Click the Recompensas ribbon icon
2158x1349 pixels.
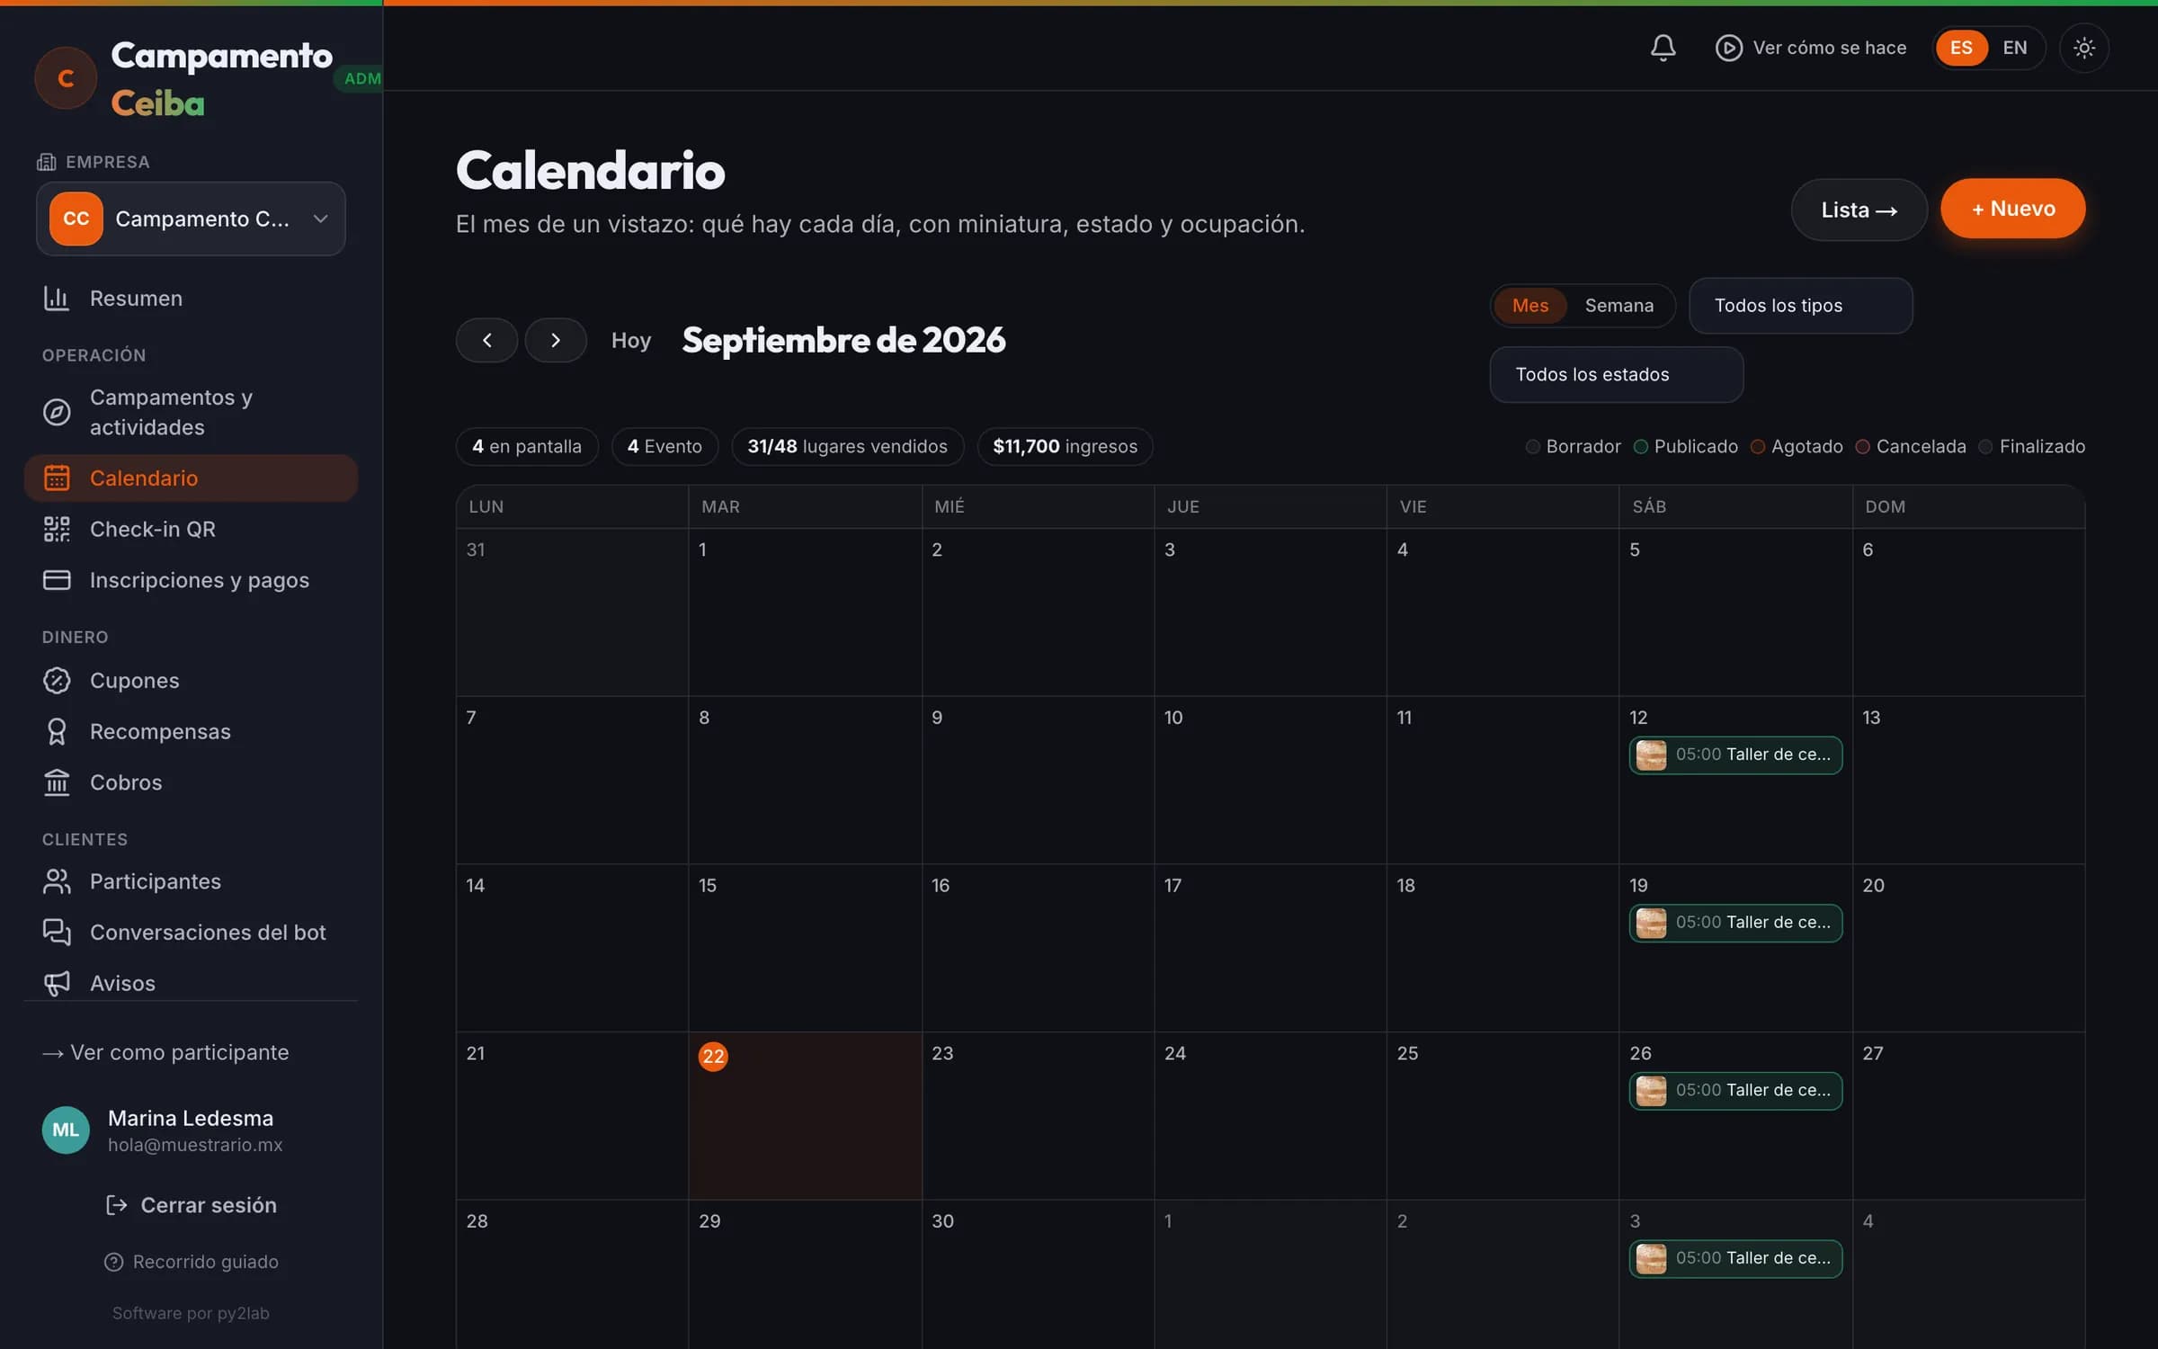click(x=57, y=731)
